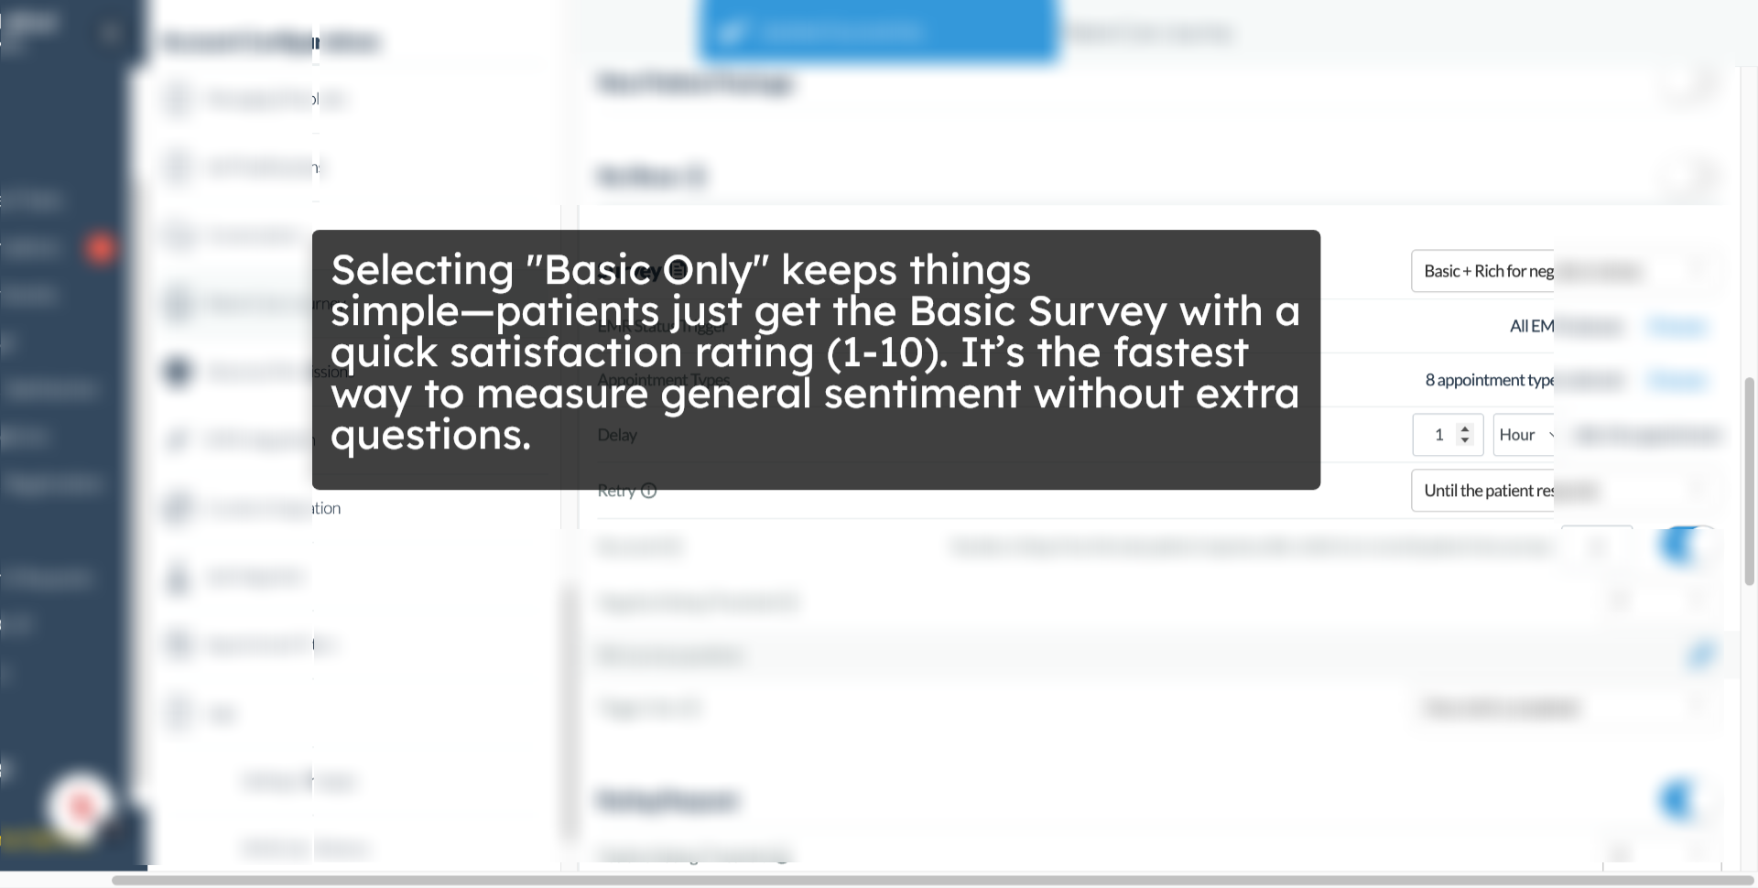Click into the Delay number field showing 1
Screen dimensions: 1758x888
[1448, 435]
